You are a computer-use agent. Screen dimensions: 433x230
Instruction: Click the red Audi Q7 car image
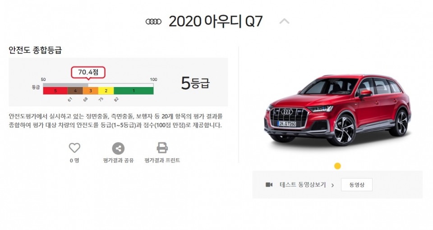click(338, 110)
